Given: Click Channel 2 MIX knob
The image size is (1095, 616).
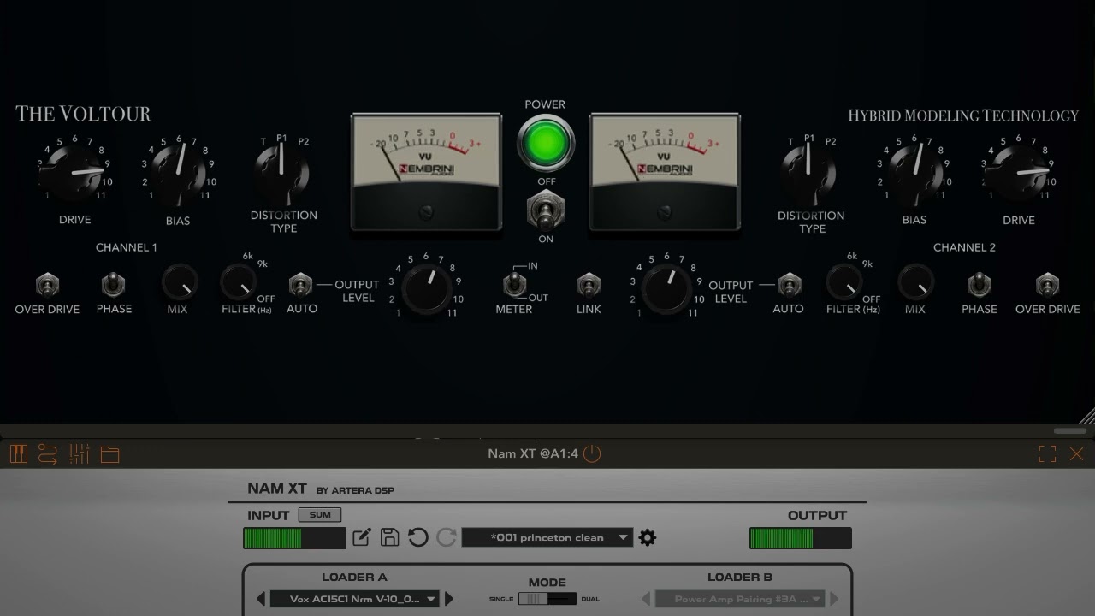Looking at the screenshot, I should (915, 281).
